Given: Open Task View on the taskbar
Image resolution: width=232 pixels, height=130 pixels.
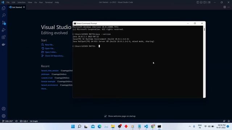Looking at the screenshot, I should [86, 126].
